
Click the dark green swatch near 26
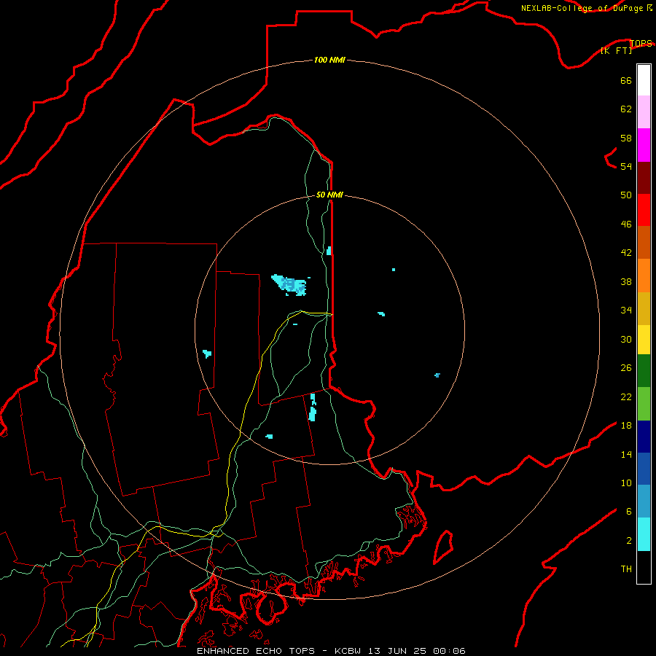(x=644, y=371)
